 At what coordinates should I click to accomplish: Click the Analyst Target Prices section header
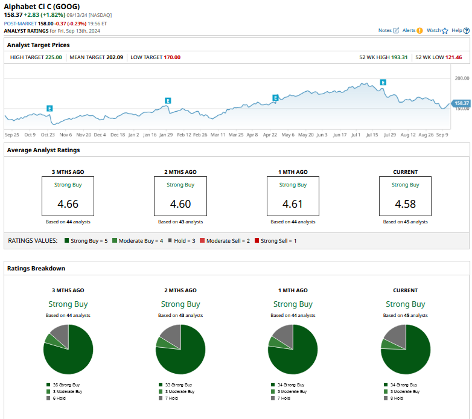(x=38, y=45)
